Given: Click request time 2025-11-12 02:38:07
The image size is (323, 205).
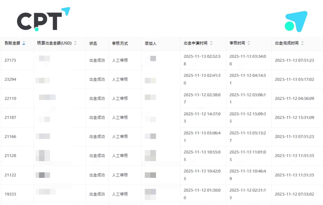Looking at the screenshot, I should [202, 98].
